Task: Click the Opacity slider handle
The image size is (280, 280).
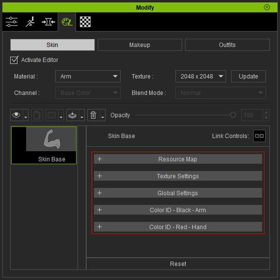Action: pos(233,115)
